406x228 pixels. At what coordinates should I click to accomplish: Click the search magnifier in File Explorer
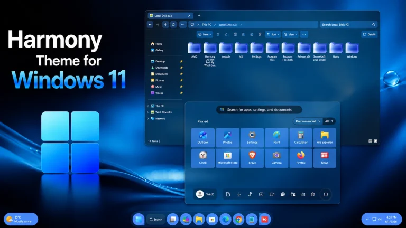pyautogui.click(x=373, y=25)
